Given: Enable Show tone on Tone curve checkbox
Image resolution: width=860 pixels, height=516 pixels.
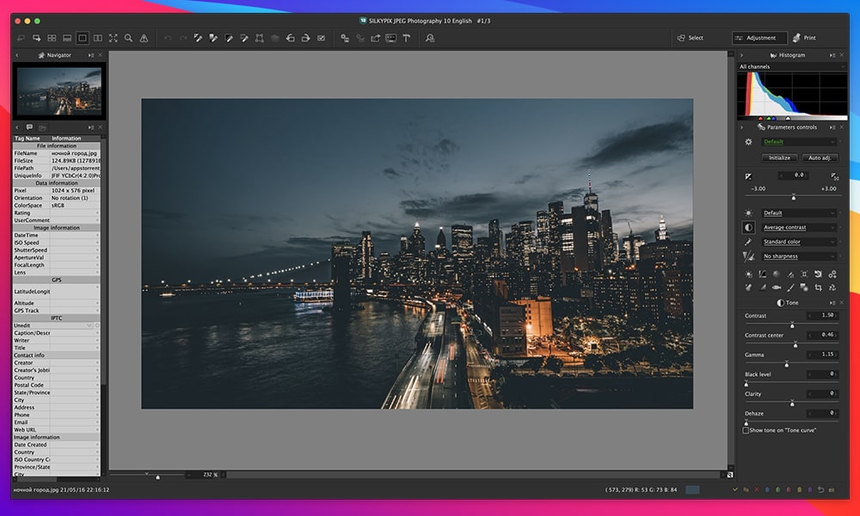Looking at the screenshot, I should click(746, 430).
